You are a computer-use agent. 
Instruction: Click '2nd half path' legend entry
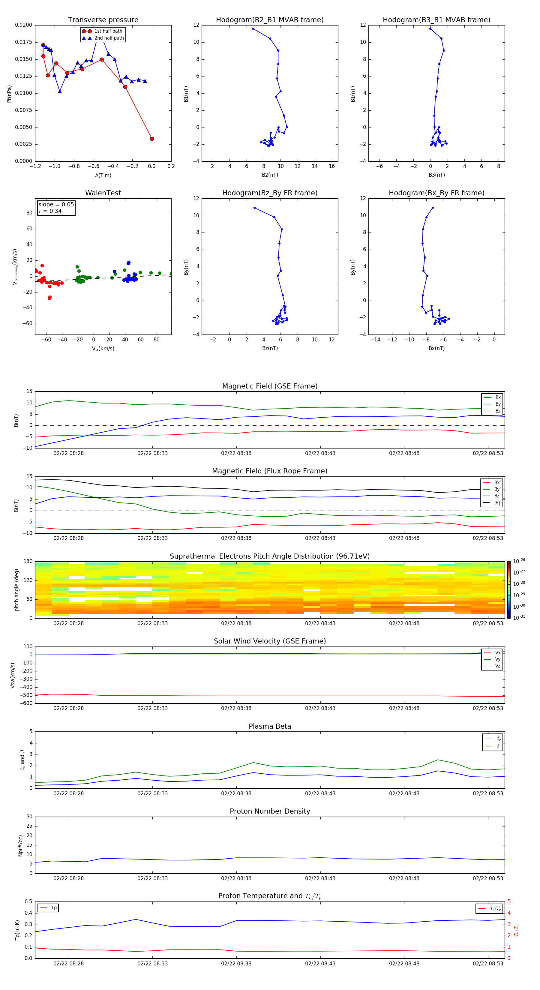click(103, 38)
